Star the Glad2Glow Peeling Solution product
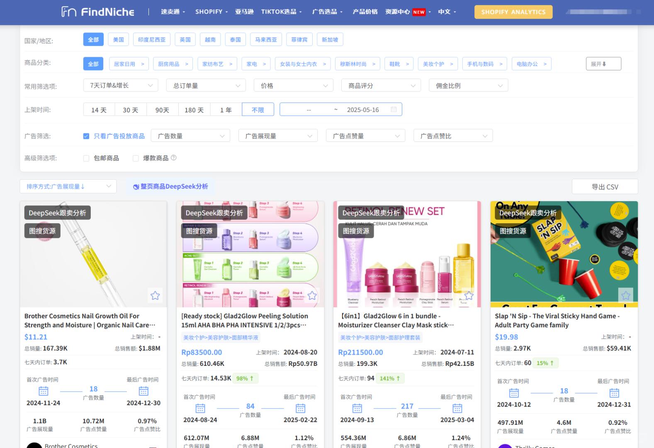Screen dimensions: 654x448 (x=312, y=295)
